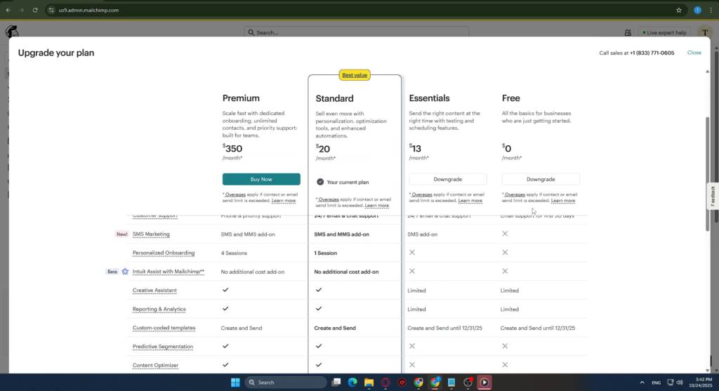Screen dimensions: 719x391
Task: Click the Essentials plan heading
Action: (x=429, y=98)
